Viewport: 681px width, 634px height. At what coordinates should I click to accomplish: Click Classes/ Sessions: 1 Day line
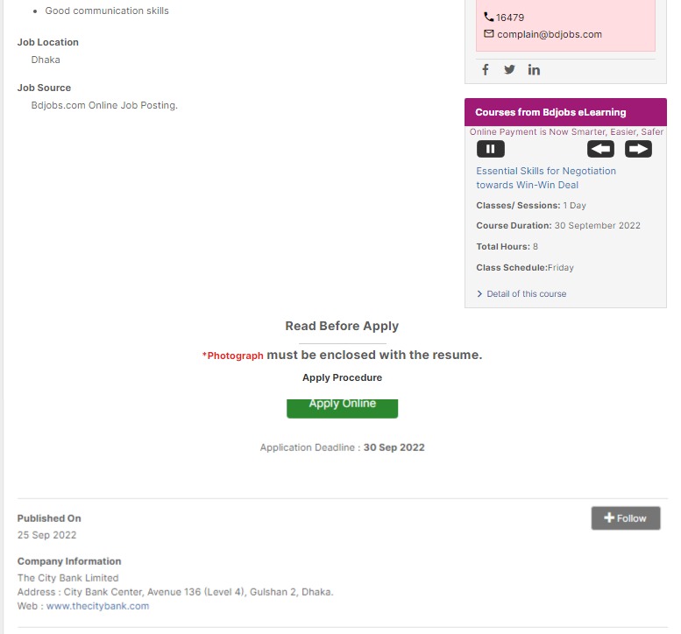pyautogui.click(x=531, y=205)
